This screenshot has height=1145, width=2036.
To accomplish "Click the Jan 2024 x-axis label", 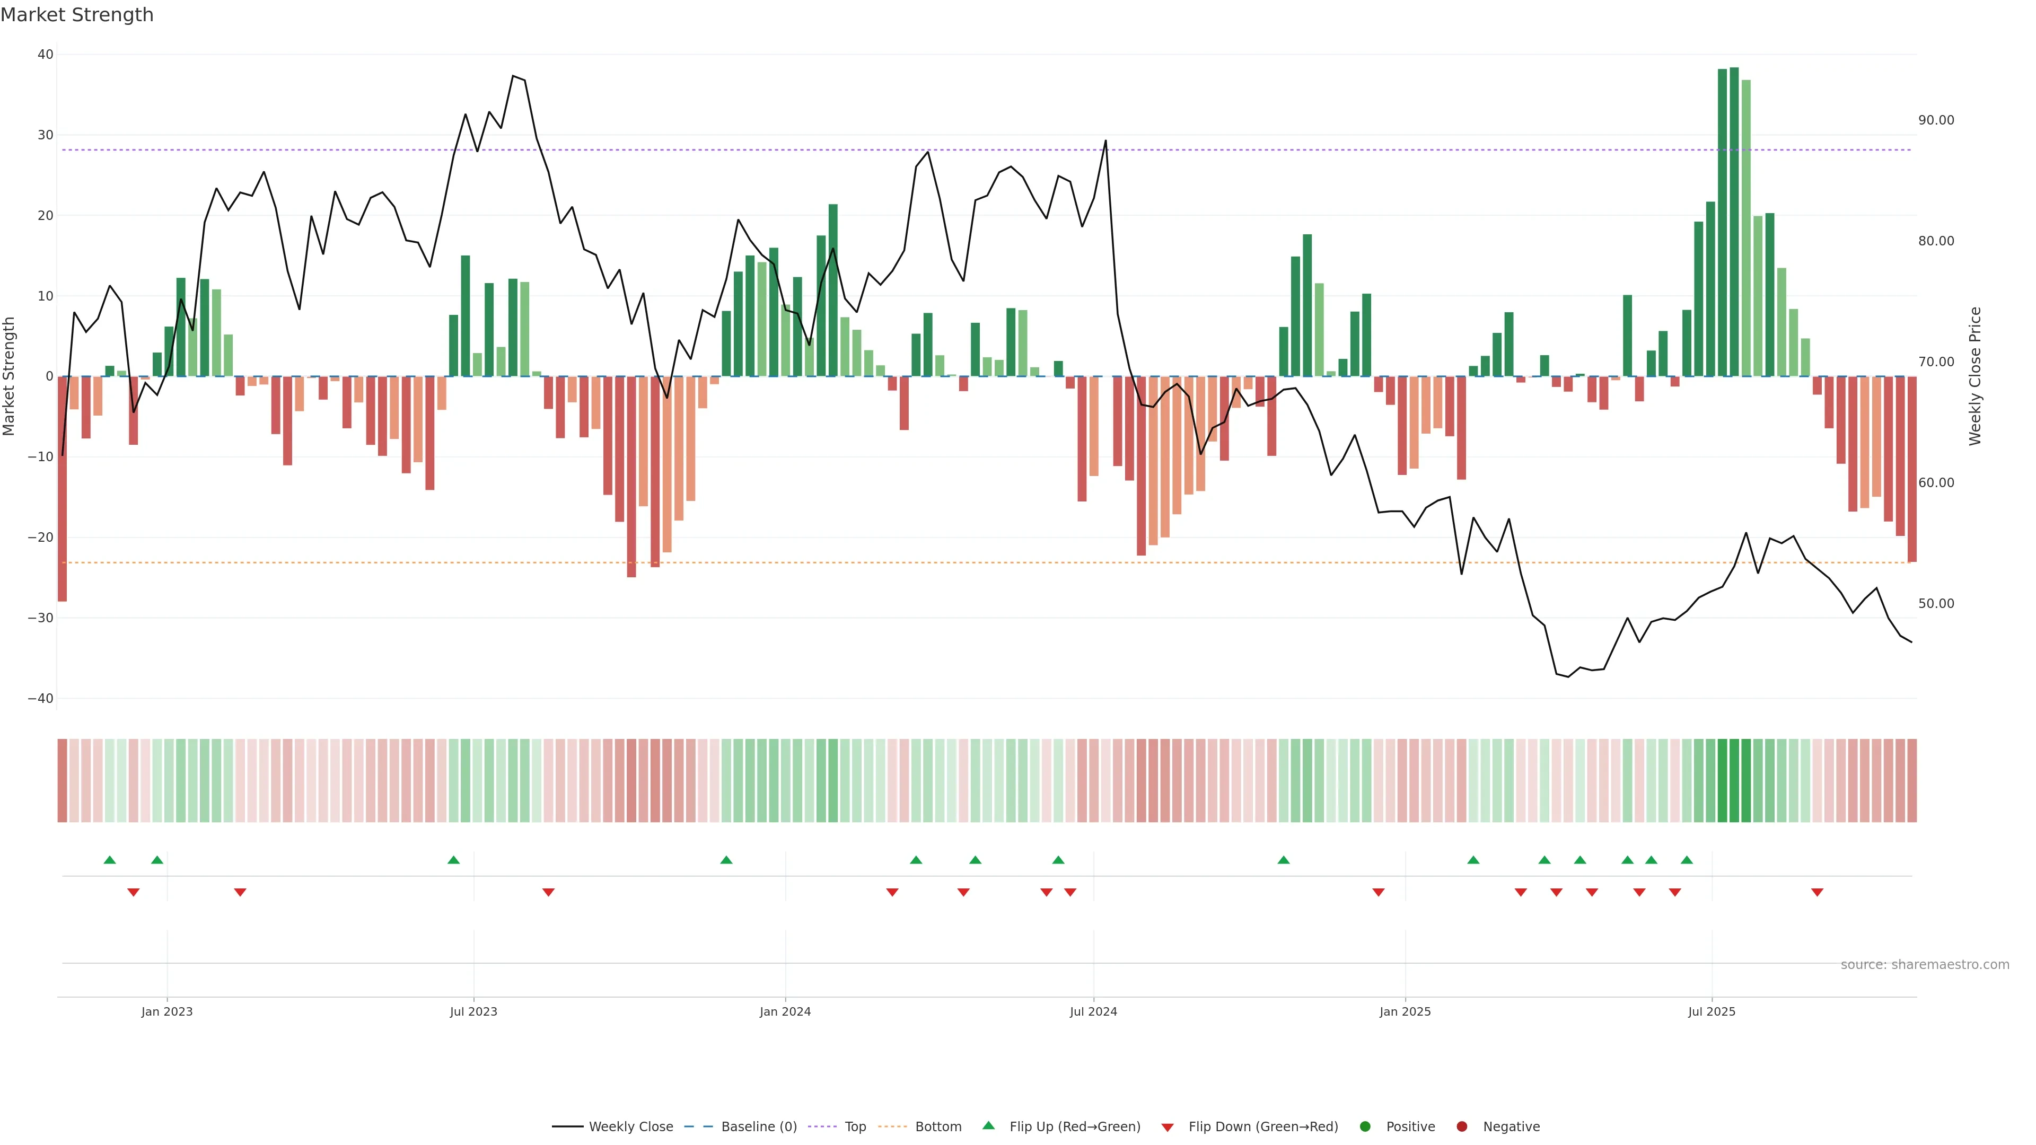I will pos(785,1011).
